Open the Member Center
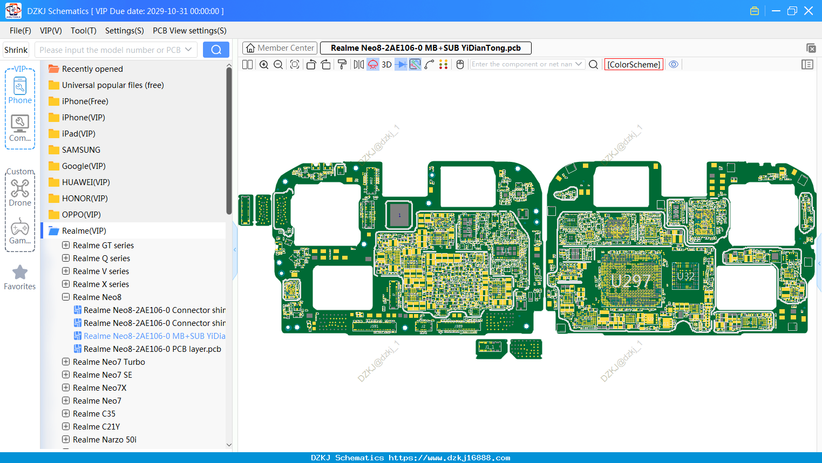This screenshot has width=822, height=463. pos(280,48)
